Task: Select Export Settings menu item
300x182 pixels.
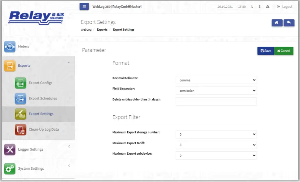Action: click(41, 114)
